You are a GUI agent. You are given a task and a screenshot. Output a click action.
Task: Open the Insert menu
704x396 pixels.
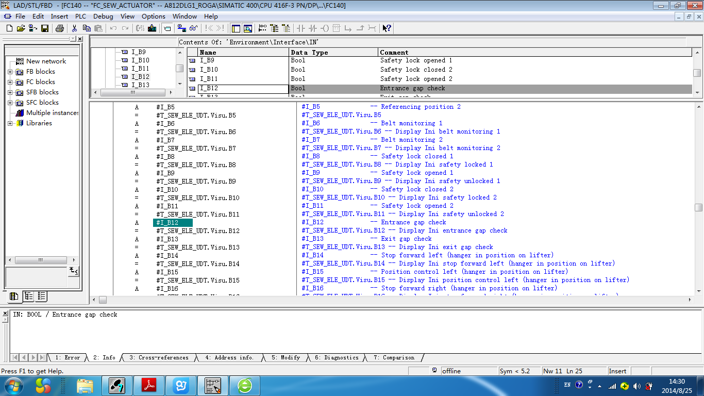click(x=59, y=16)
